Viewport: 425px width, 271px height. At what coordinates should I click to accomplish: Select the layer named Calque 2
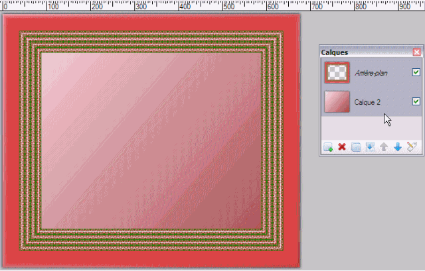pos(369,102)
